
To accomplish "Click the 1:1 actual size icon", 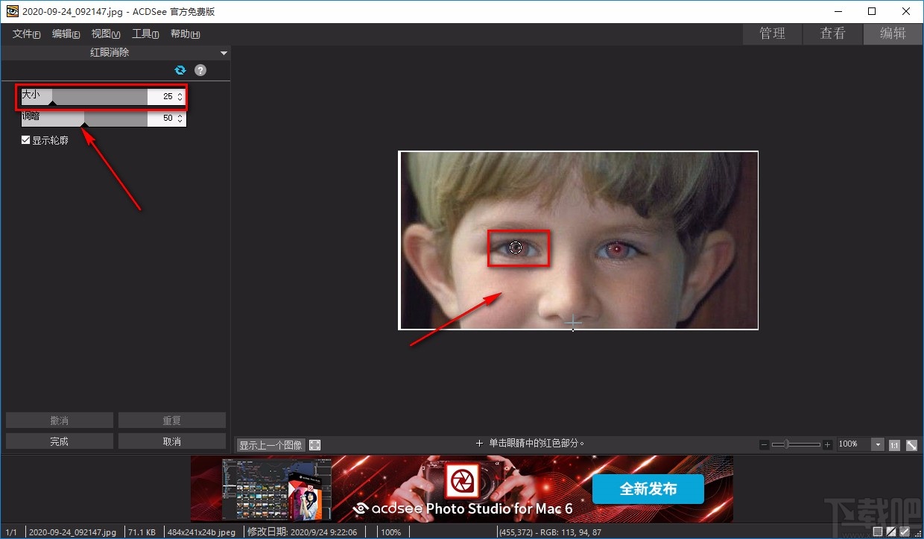I will pos(894,445).
